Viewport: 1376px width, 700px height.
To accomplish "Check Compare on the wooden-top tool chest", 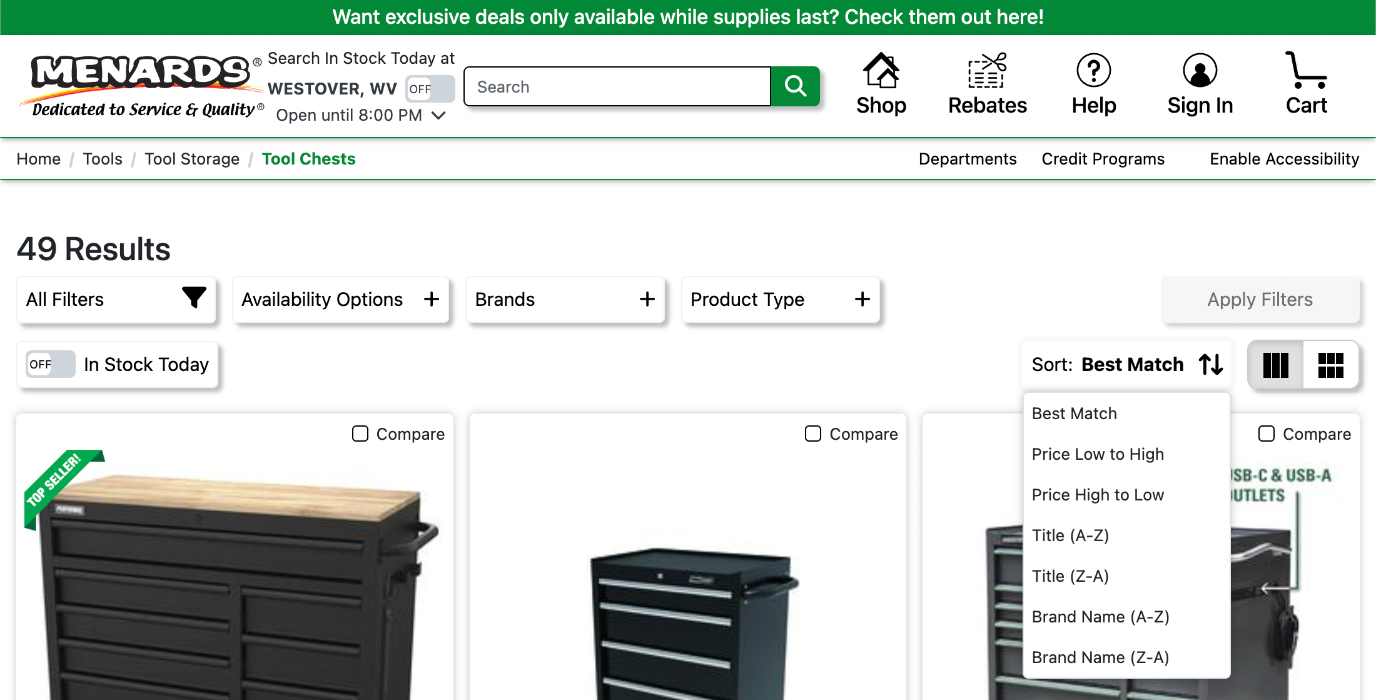I will [x=360, y=433].
